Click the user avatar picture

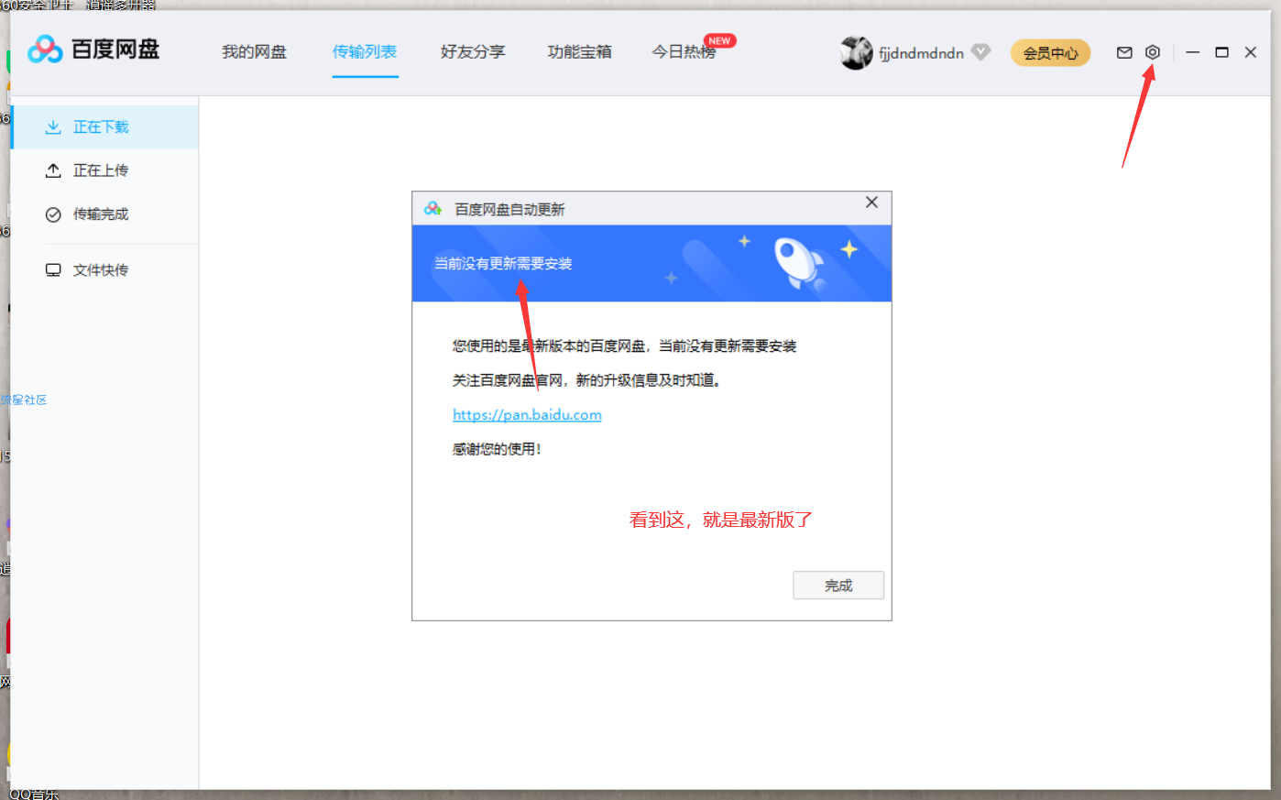[x=856, y=52]
